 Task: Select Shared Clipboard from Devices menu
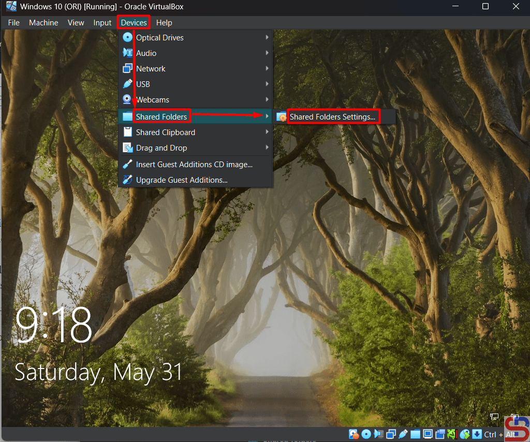[x=166, y=132]
